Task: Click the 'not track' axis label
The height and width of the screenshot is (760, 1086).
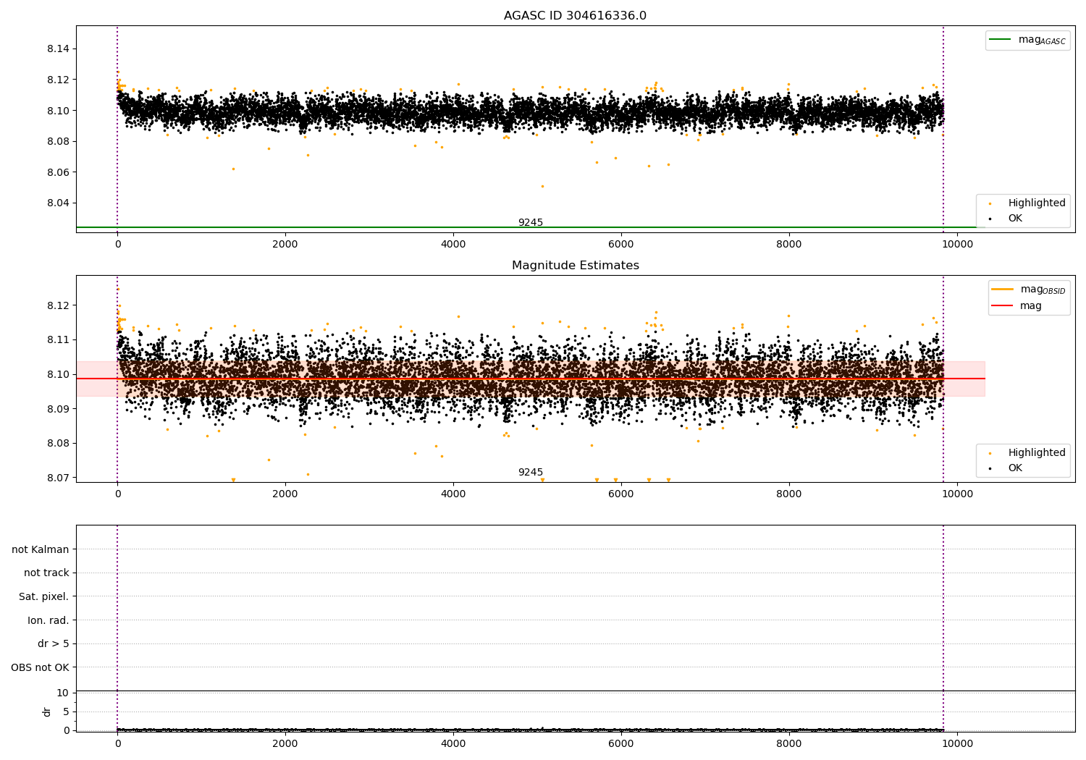Action: point(46,573)
